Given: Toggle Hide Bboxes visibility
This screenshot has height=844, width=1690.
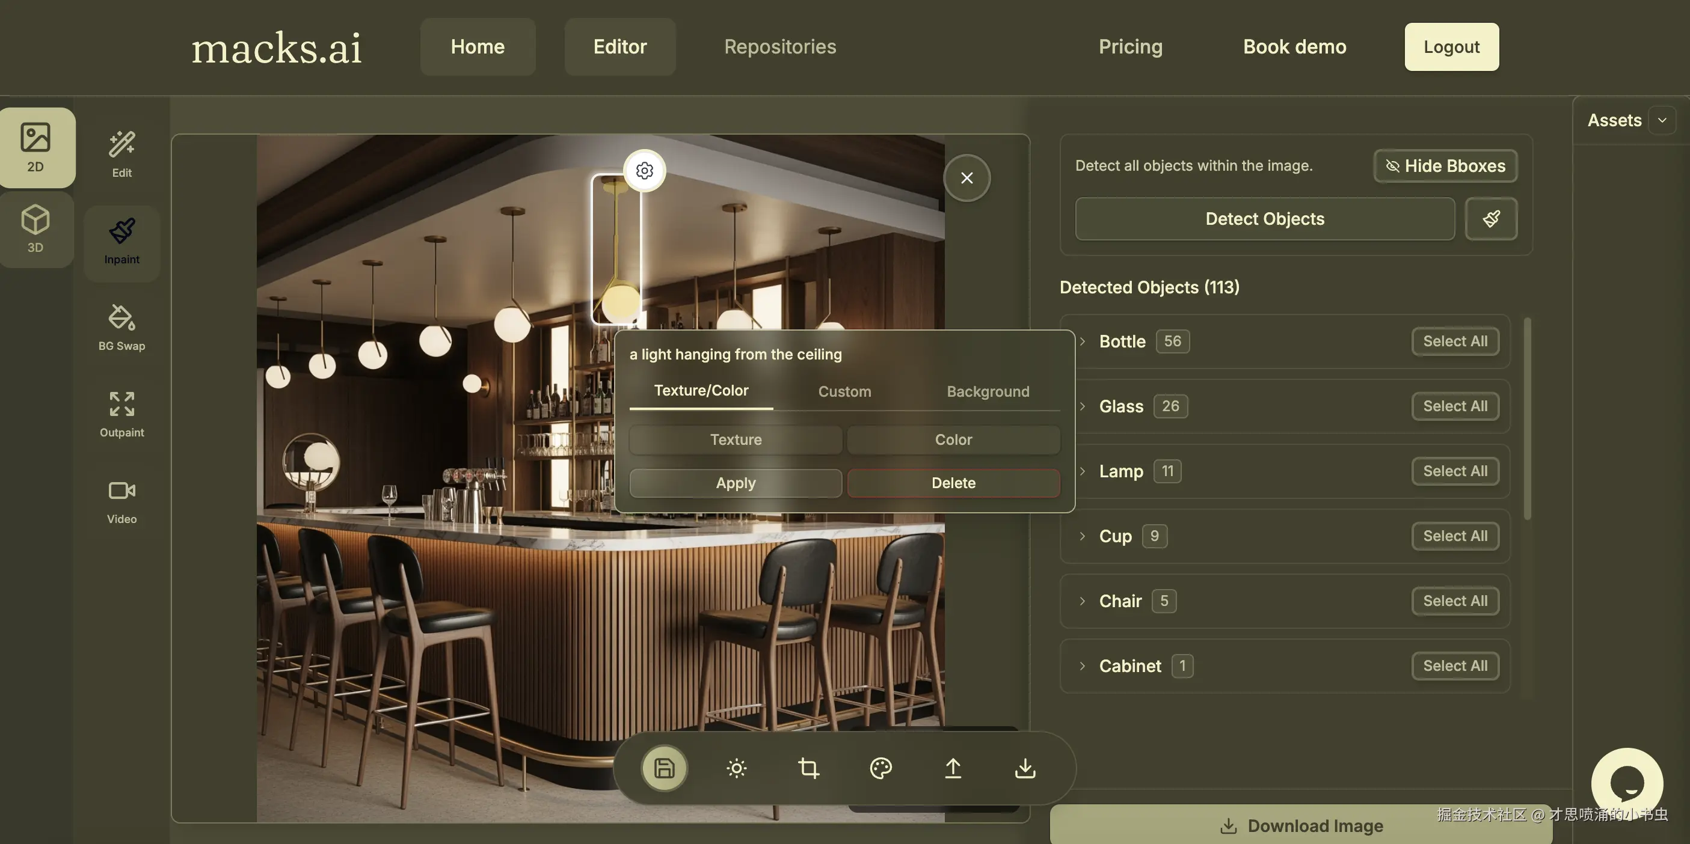Looking at the screenshot, I should click(x=1445, y=166).
